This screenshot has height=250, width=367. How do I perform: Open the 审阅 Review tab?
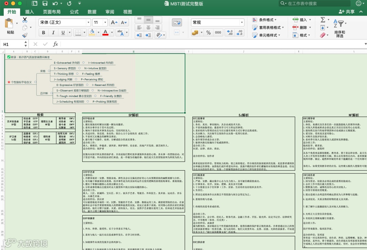[110, 12]
